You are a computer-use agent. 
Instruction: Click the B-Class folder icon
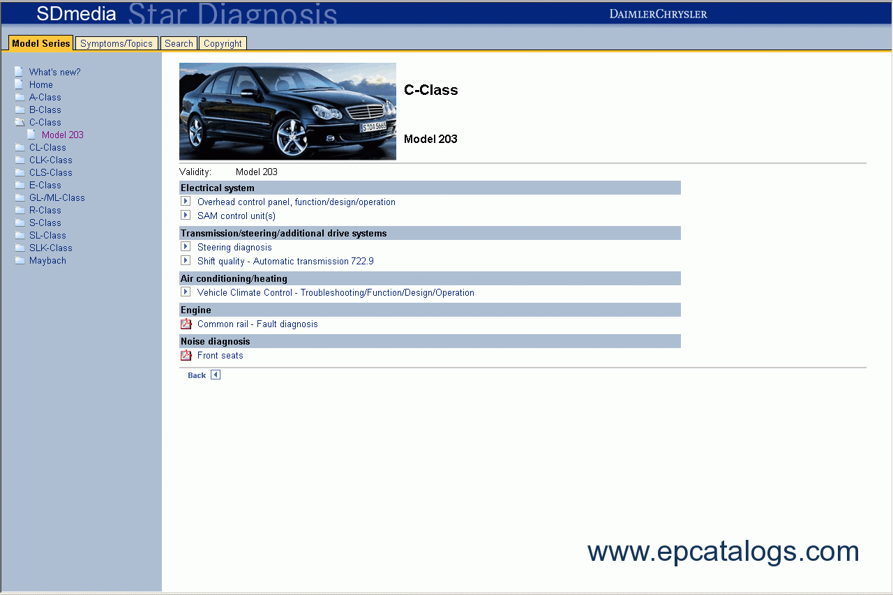pyautogui.click(x=20, y=110)
